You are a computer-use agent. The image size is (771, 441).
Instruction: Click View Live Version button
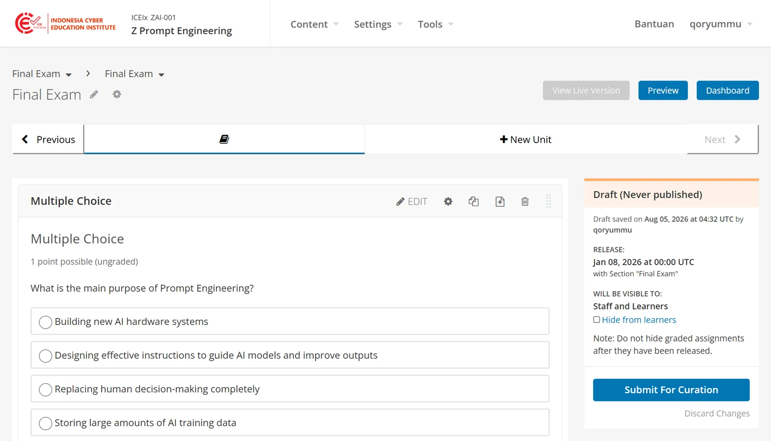pyautogui.click(x=586, y=91)
